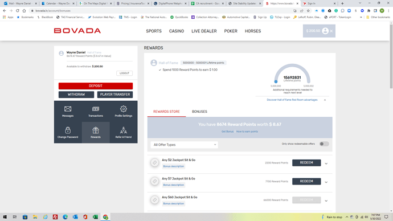
Task: Click the browser reload icon
Action: (18, 11)
